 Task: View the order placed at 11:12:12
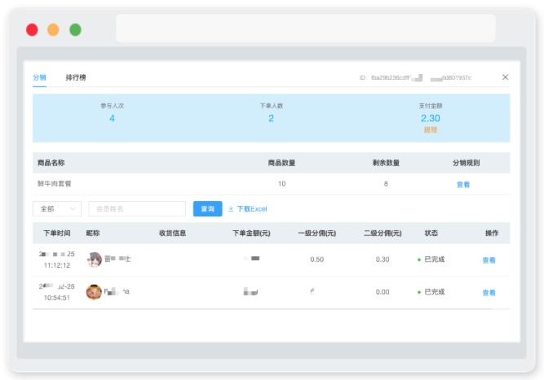point(489,260)
